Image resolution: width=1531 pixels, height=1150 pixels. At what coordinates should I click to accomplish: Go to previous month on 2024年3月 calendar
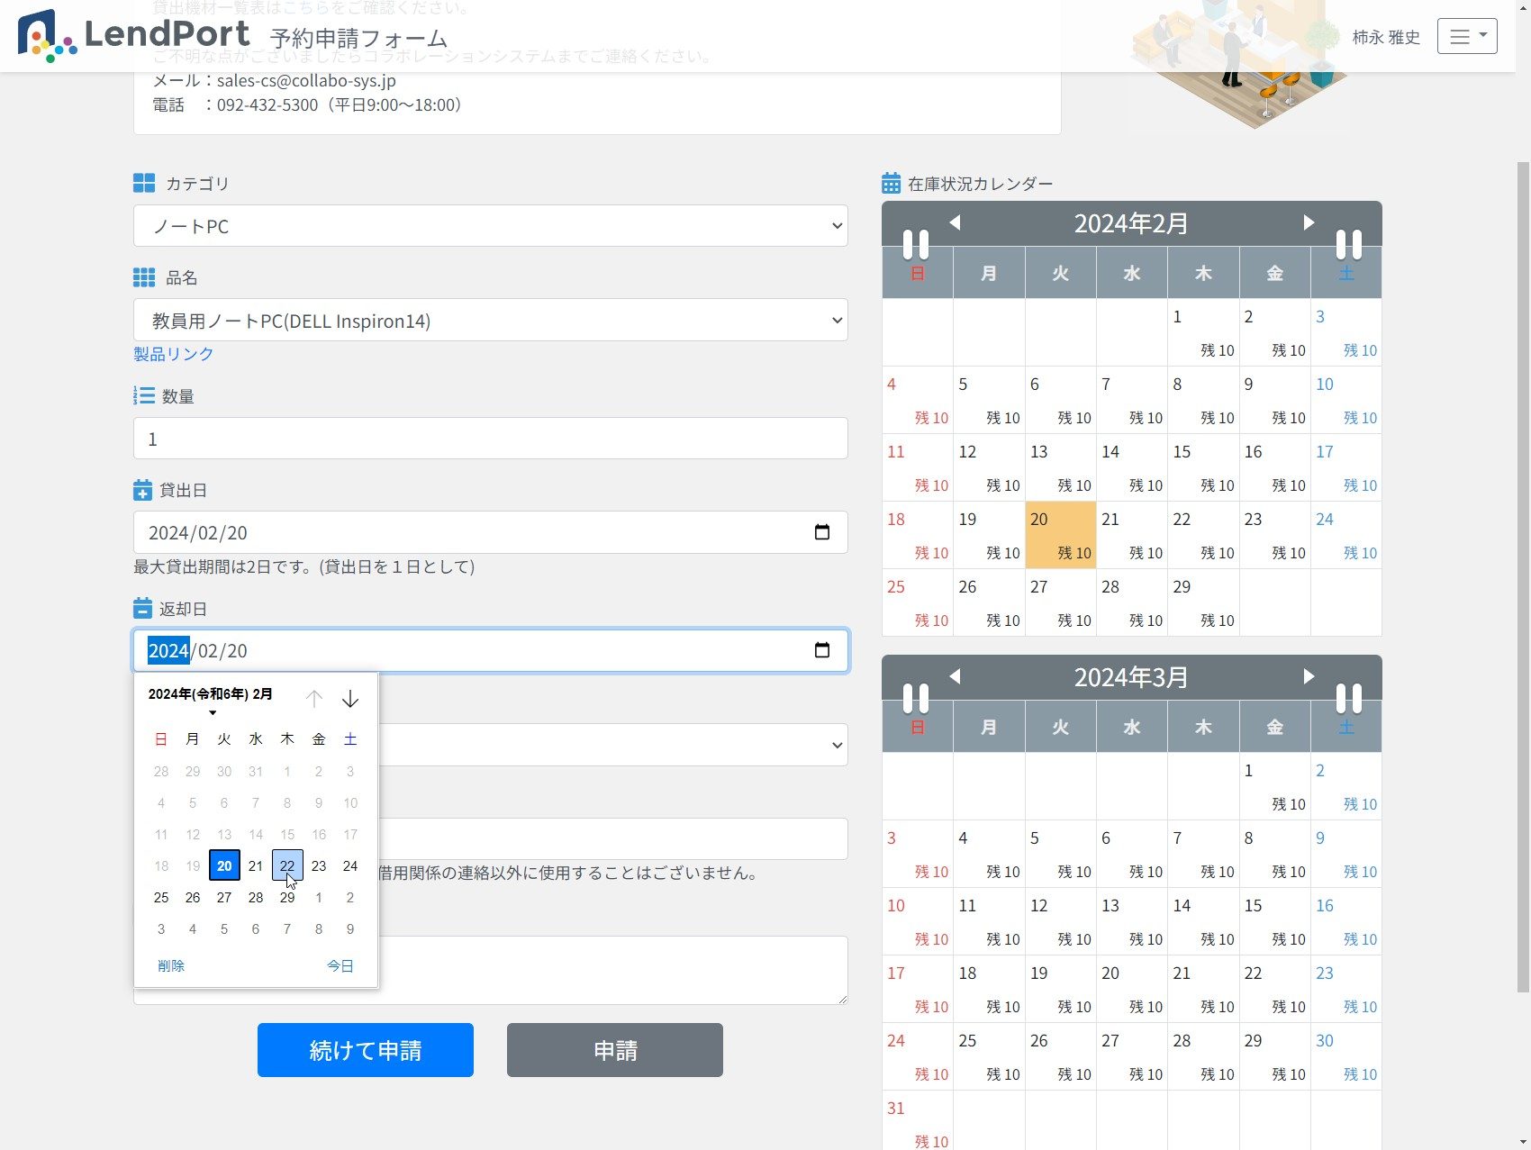point(956,676)
